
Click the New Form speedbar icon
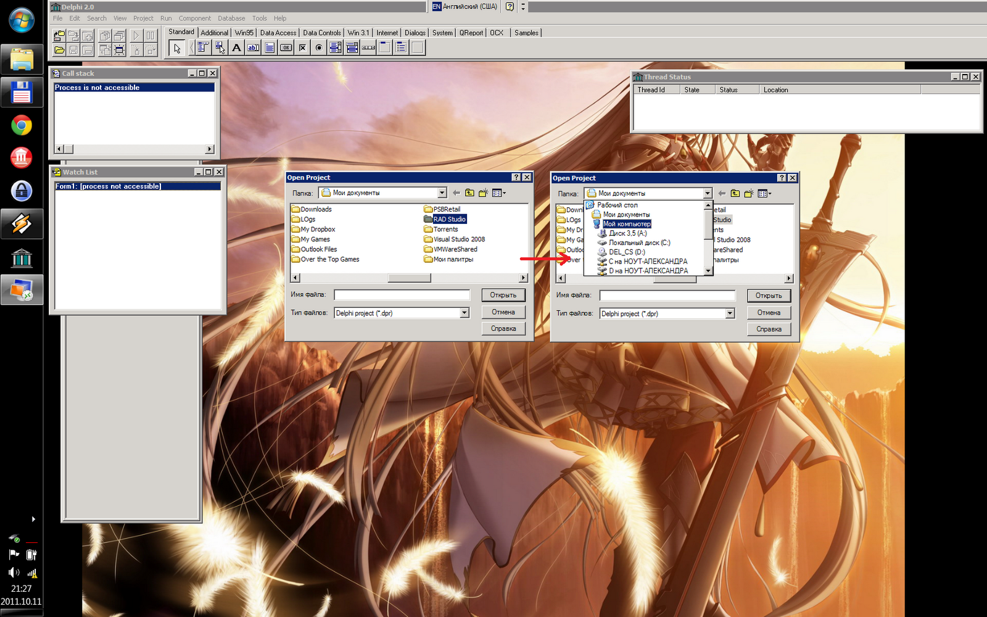(119, 50)
